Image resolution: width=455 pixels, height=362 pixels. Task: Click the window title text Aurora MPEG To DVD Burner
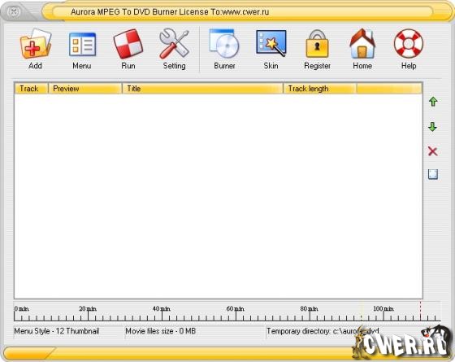click(x=170, y=12)
